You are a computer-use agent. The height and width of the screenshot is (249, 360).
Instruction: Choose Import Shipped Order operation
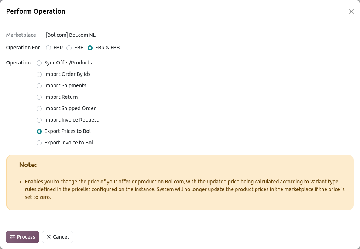click(x=39, y=109)
